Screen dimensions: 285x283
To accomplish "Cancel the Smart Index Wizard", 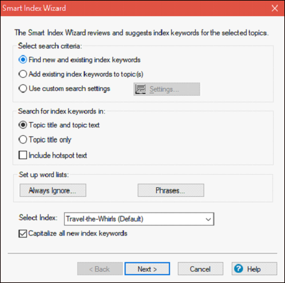I will click(201, 269).
